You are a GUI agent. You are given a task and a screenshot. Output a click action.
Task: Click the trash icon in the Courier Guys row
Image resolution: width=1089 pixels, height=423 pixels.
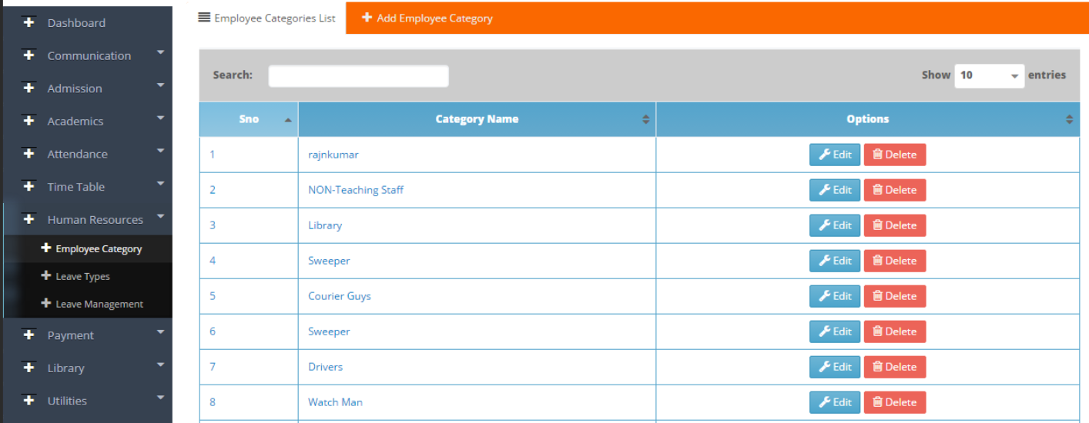(877, 295)
